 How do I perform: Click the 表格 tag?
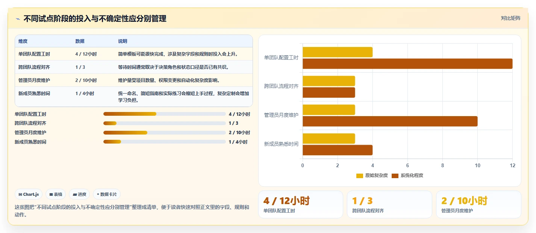coord(56,194)
